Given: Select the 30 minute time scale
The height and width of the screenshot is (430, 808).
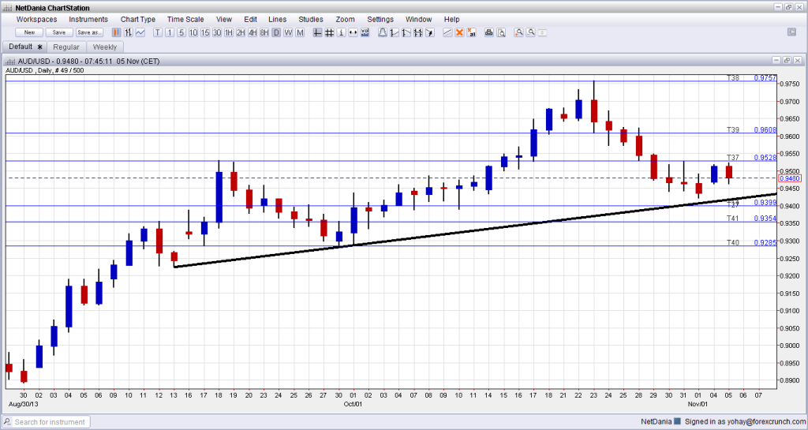Looking at the screenshot, I should point(217,32).
